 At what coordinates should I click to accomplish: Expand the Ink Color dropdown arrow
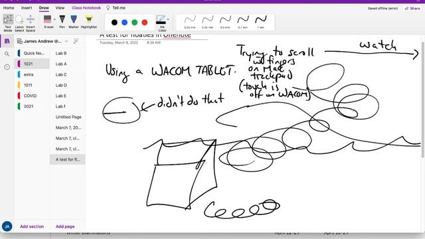point(168,19)
